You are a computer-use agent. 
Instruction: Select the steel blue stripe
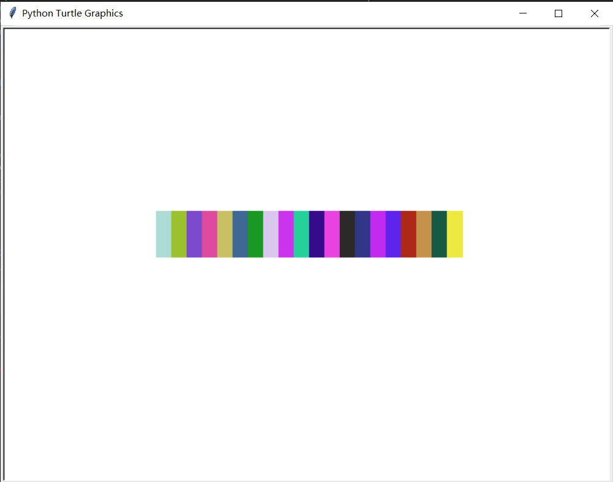pyautogui.click(x=241, y=234)
